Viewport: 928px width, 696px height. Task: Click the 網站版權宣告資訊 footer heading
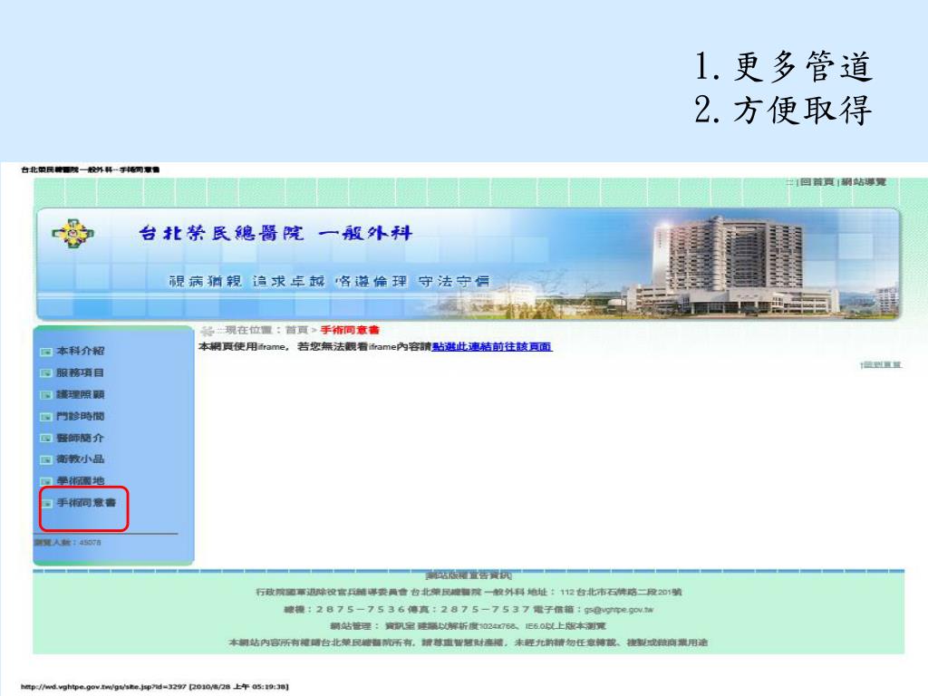coord(469,575)
